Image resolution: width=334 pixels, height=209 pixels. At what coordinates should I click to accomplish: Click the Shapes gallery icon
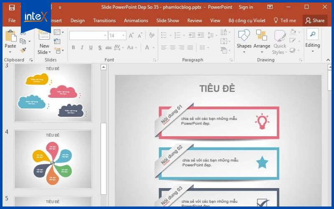[x=244, y=36]
